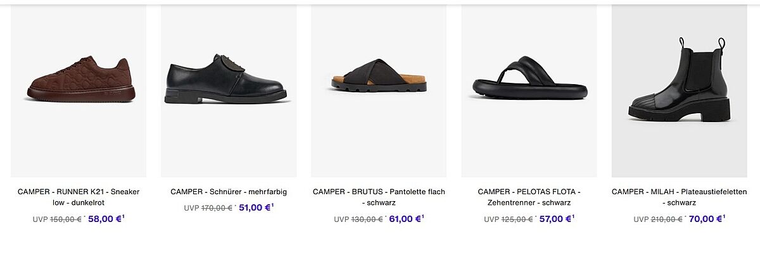Open the black Schnürer lace-up shoe image
Image resolution: width=760 pixels, height=258 pixels.
pyautogui.click(x=229, y=80)
